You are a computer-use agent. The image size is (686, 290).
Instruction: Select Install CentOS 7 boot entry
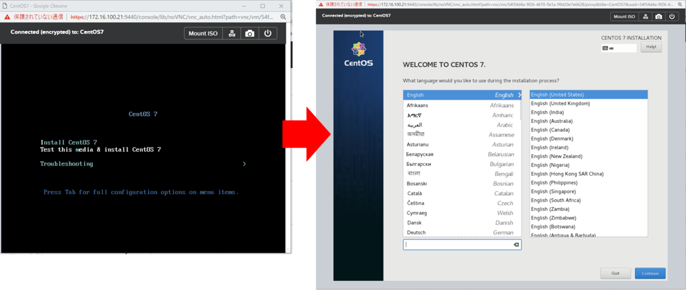tap(69, 142)
